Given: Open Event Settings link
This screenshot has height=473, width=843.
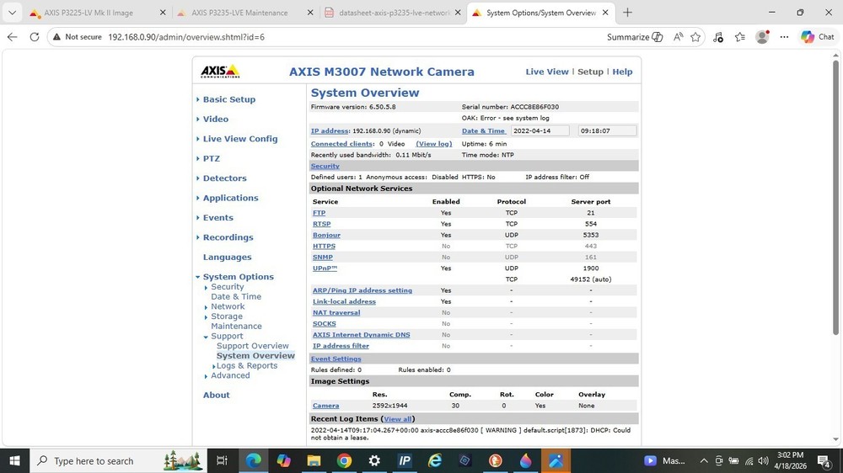Looking at the screenshot, I should pyautogui.click(x=336, y=359).
